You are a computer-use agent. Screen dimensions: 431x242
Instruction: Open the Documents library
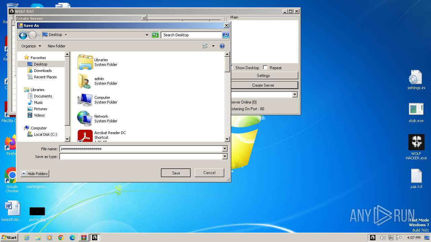pyautogui.click(x=43, y=96)
